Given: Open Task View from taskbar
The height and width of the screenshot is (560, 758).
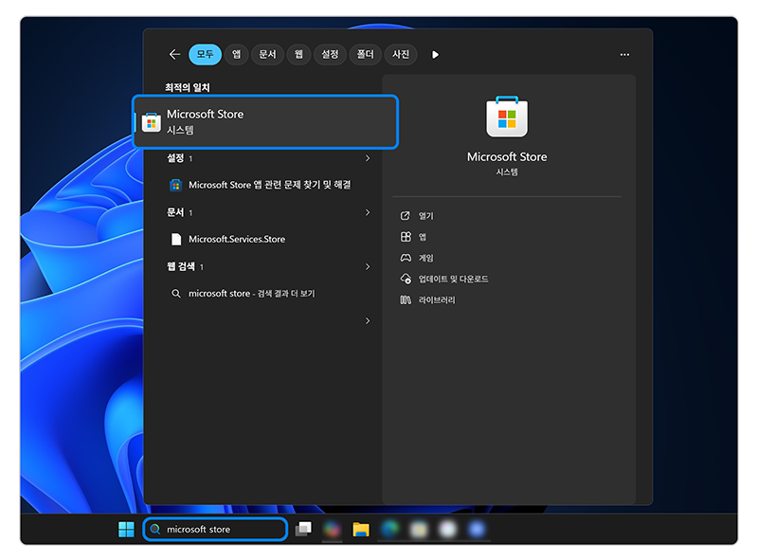Looking at the screenshot, I should click(x=303, y=529).
